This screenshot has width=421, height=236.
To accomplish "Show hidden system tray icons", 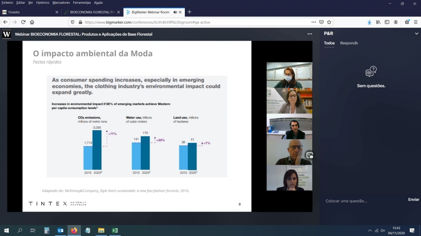I will [370, 231].
